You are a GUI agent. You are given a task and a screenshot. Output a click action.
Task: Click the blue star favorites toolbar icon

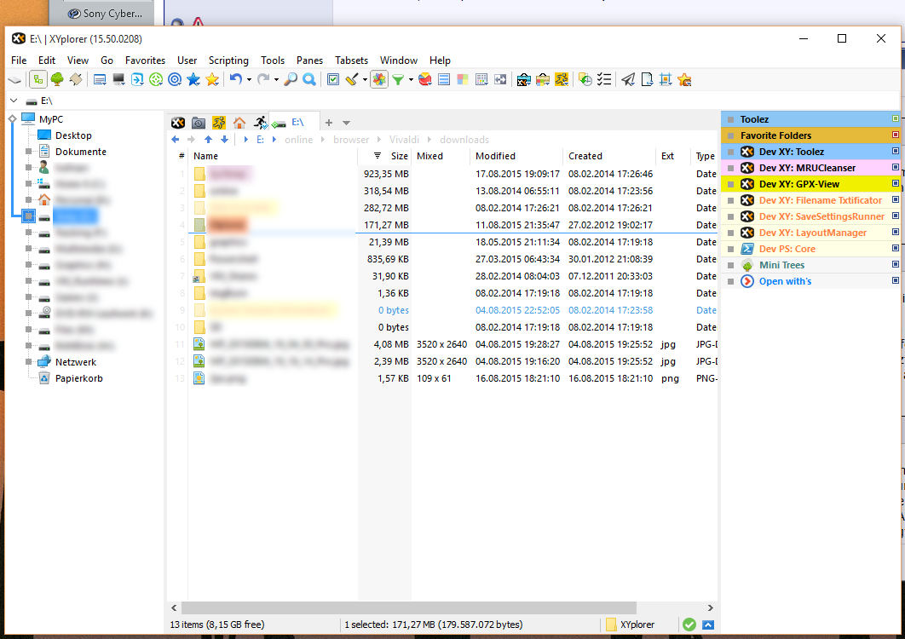[x=193, y=79]
